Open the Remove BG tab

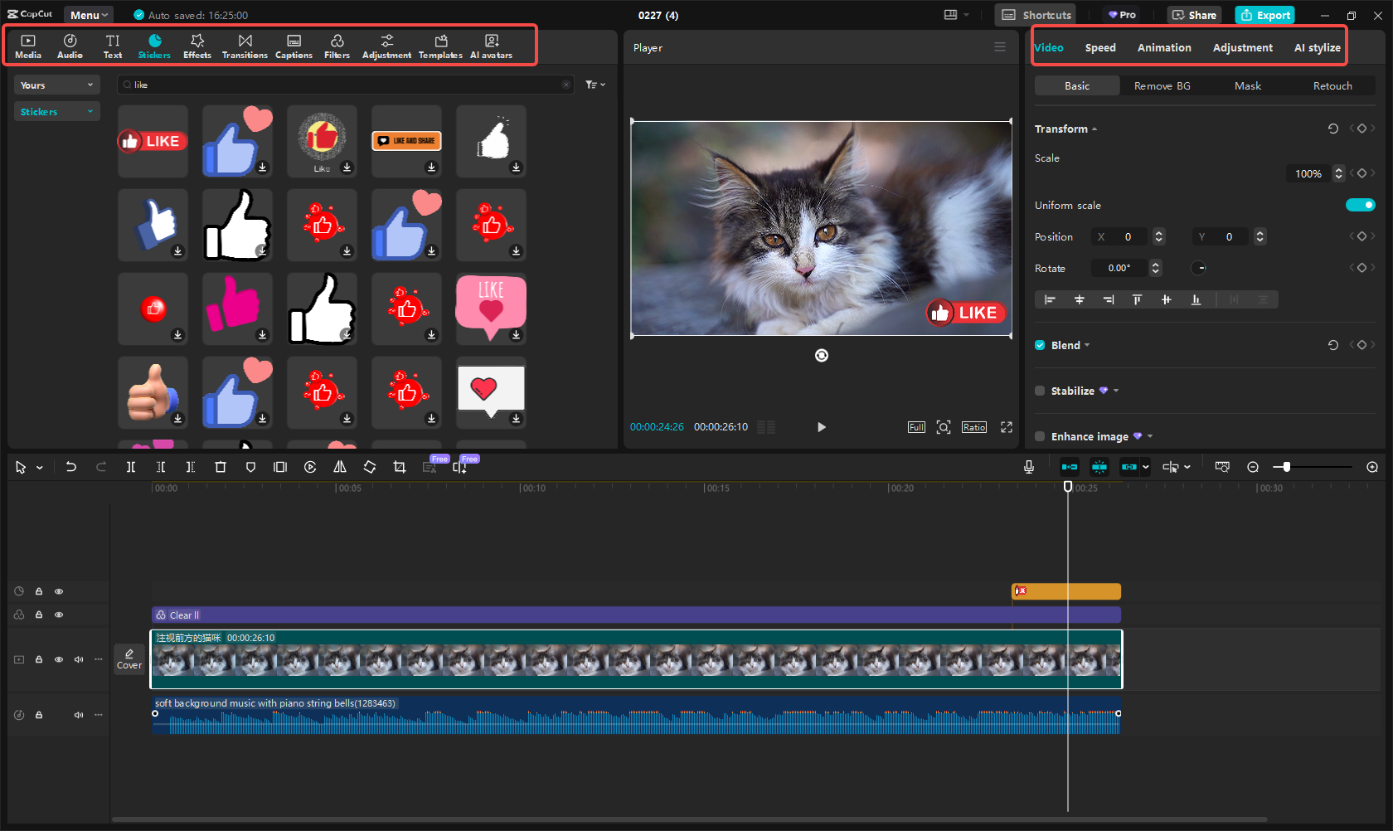(x=1162, y=85)
